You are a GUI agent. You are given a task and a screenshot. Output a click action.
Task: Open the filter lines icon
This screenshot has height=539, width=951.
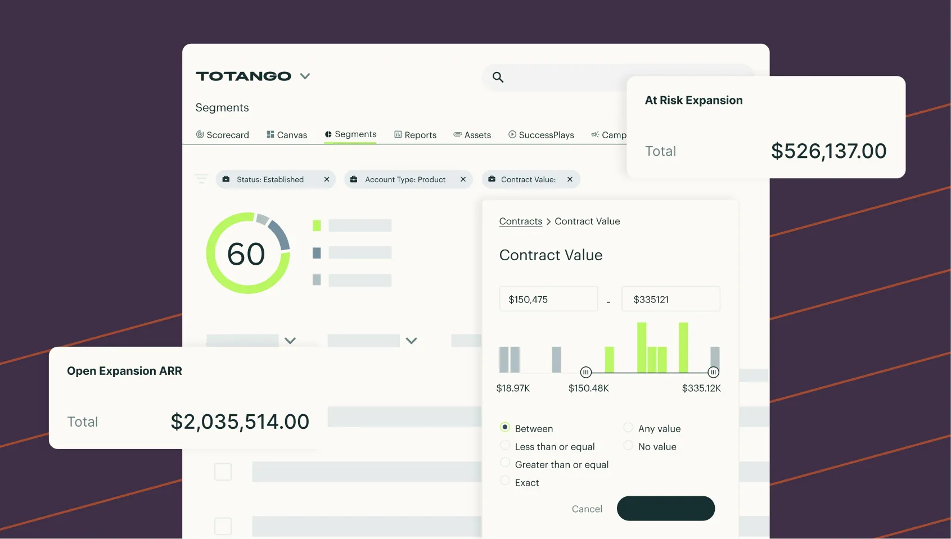pyautogui.click(x=201, y=179)
